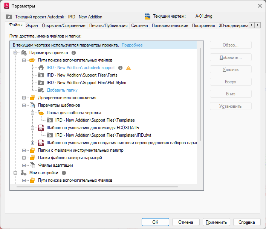The height and width of the screenshot is (229, 266).
Task: Collapse the Папка для шаблона чертежа node
Action: (32, 113)
